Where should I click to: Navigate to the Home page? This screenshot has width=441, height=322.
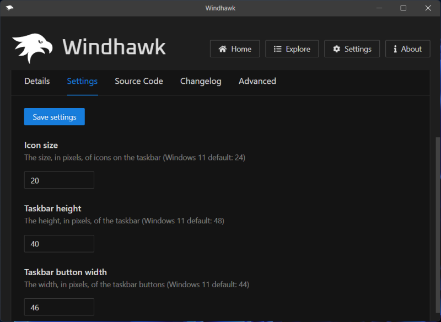[235, 49]
